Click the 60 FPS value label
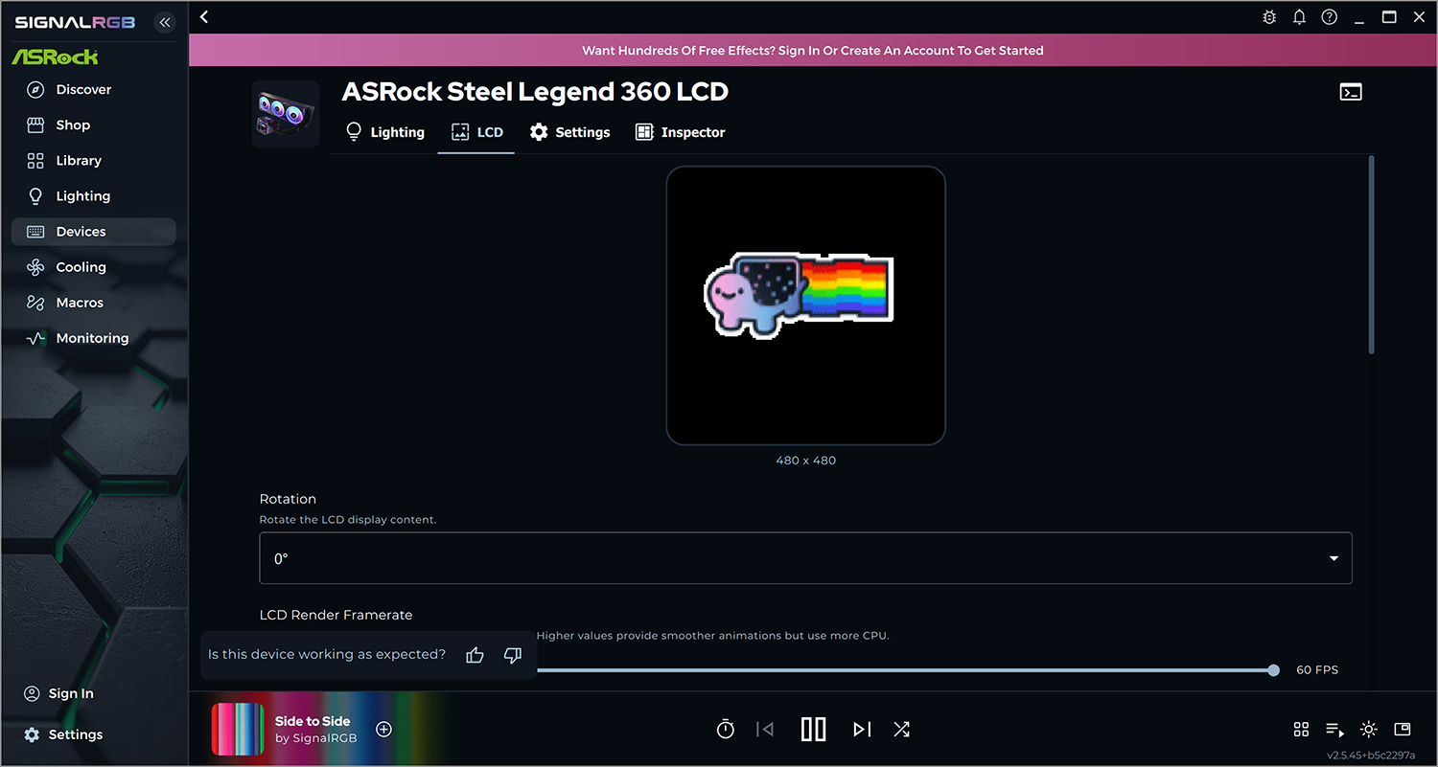 click(x=1317, y=670)
